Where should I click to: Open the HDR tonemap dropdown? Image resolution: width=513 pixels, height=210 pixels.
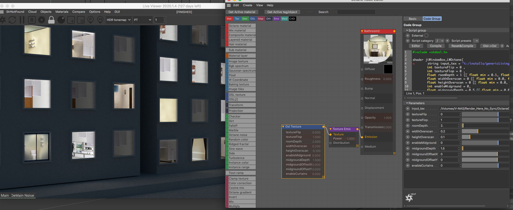click(119, 20)
